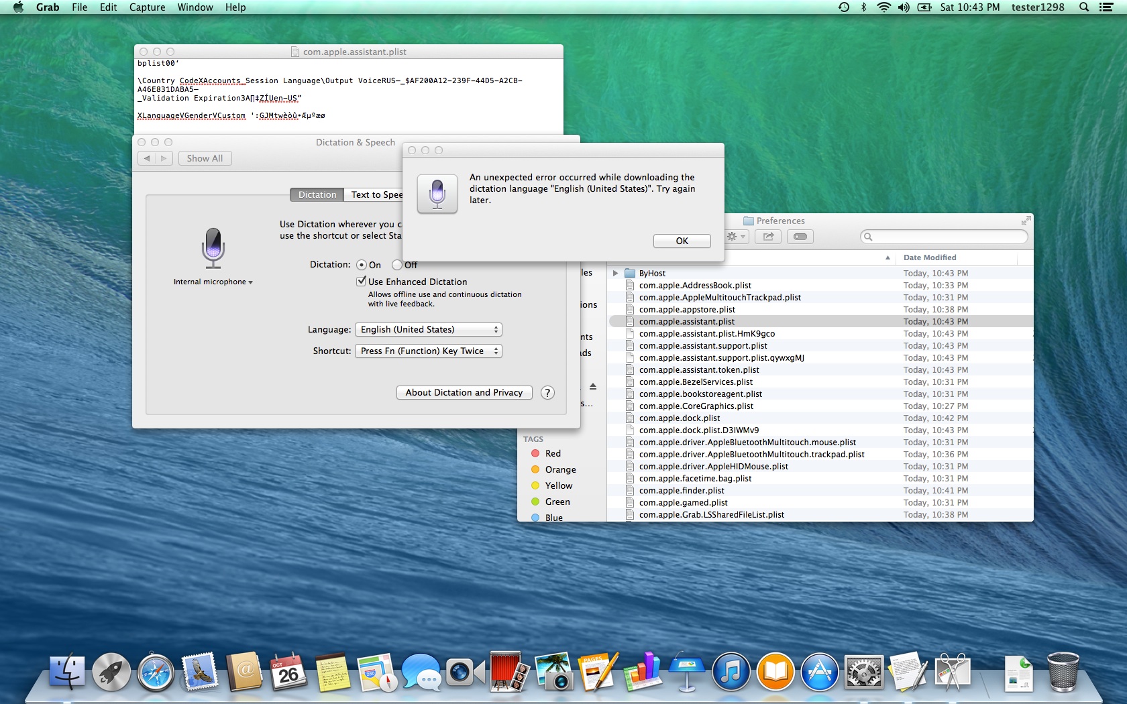
Task: Open the dictation Language dropdown
Action: click(x=428, y=330)
